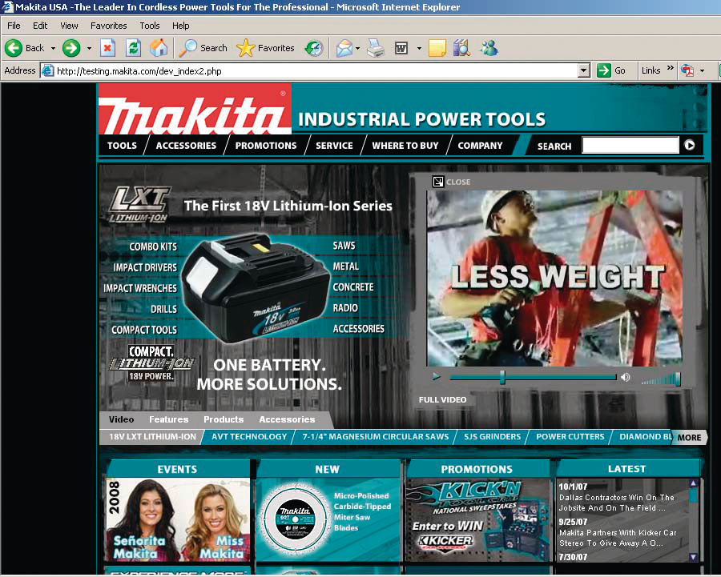The image size is (721, 577).
Task: Open the Where To Buy navigation item
Action: (x=405, y=146)
